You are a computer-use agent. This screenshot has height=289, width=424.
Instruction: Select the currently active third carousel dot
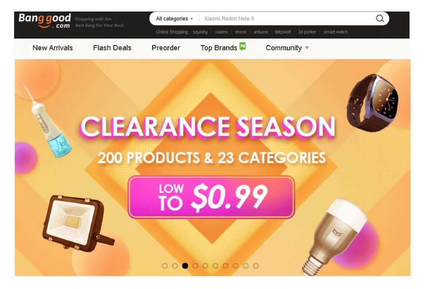coord(185,266)
